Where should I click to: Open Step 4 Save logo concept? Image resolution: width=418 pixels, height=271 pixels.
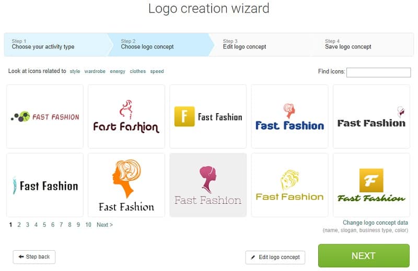pos(363,44)
